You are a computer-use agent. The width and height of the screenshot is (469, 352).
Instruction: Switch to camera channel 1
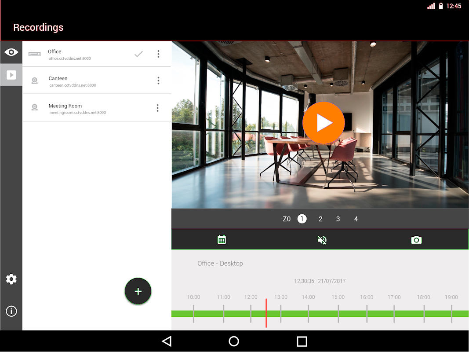(x=302, y=219)
